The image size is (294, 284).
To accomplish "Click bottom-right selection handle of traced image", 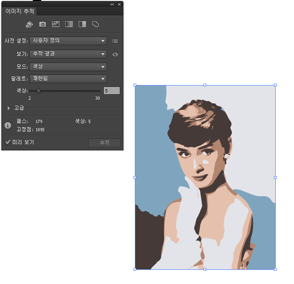I will coord(275,269).
